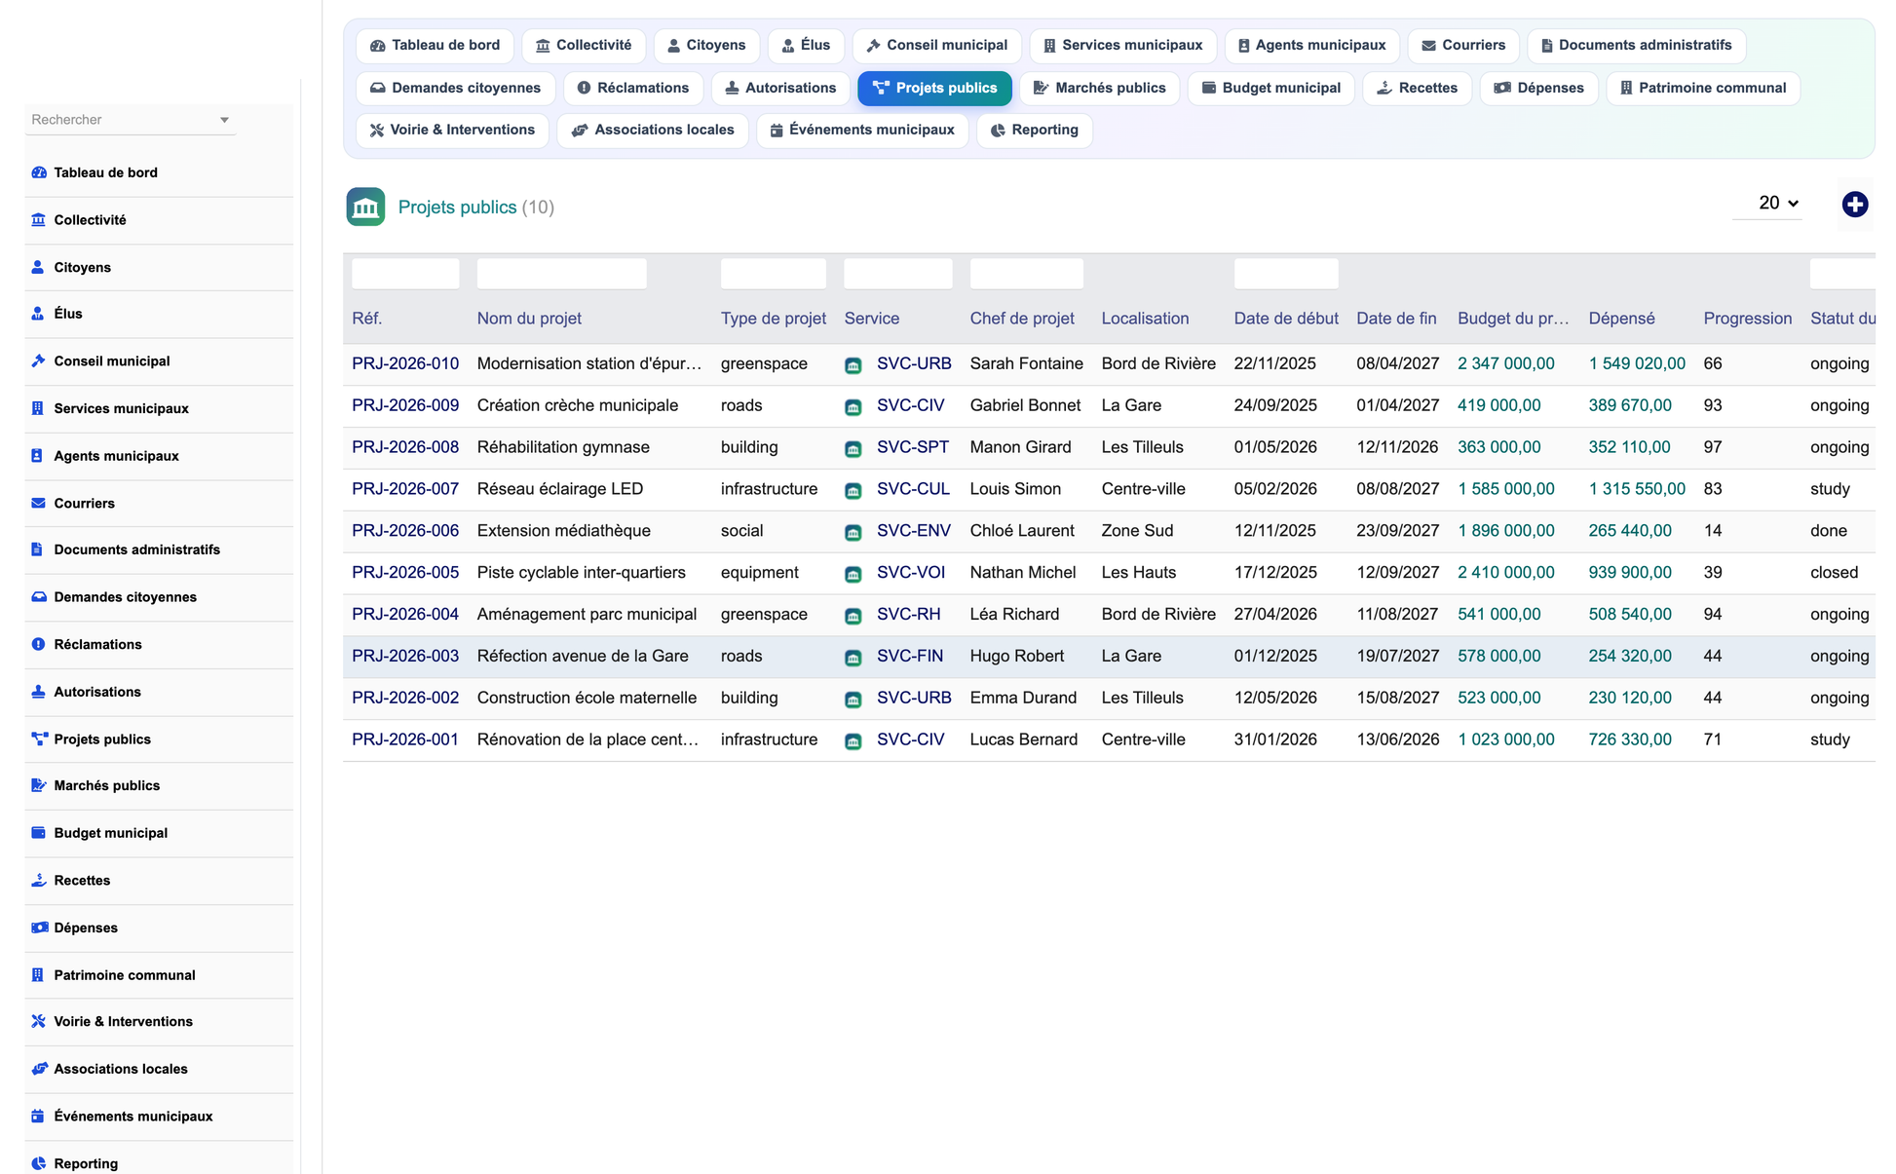This screenshot has width=1896, height=1174.
Task: Click the Marchés publics sidebar icon
Action: click(39, 785)
